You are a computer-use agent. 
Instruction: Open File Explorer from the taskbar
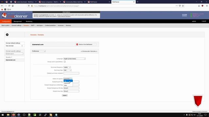(8, 115)
